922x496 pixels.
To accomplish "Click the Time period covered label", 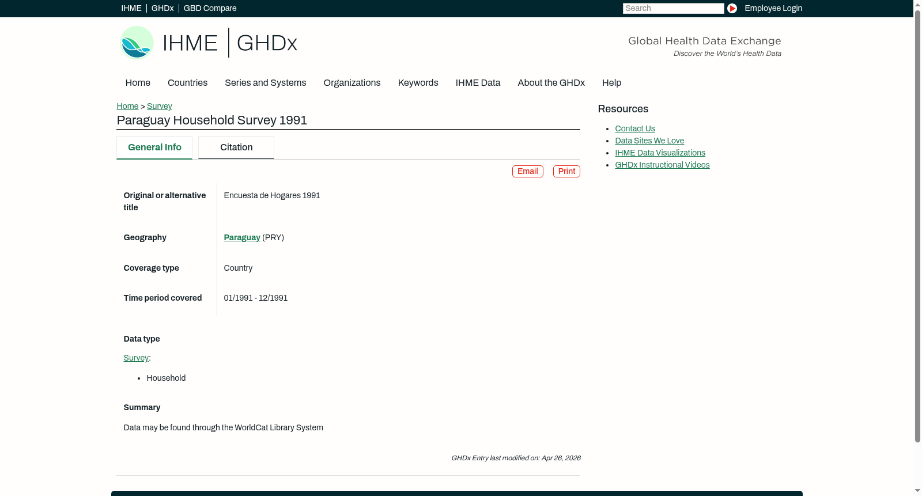I will tap(163, 298).
